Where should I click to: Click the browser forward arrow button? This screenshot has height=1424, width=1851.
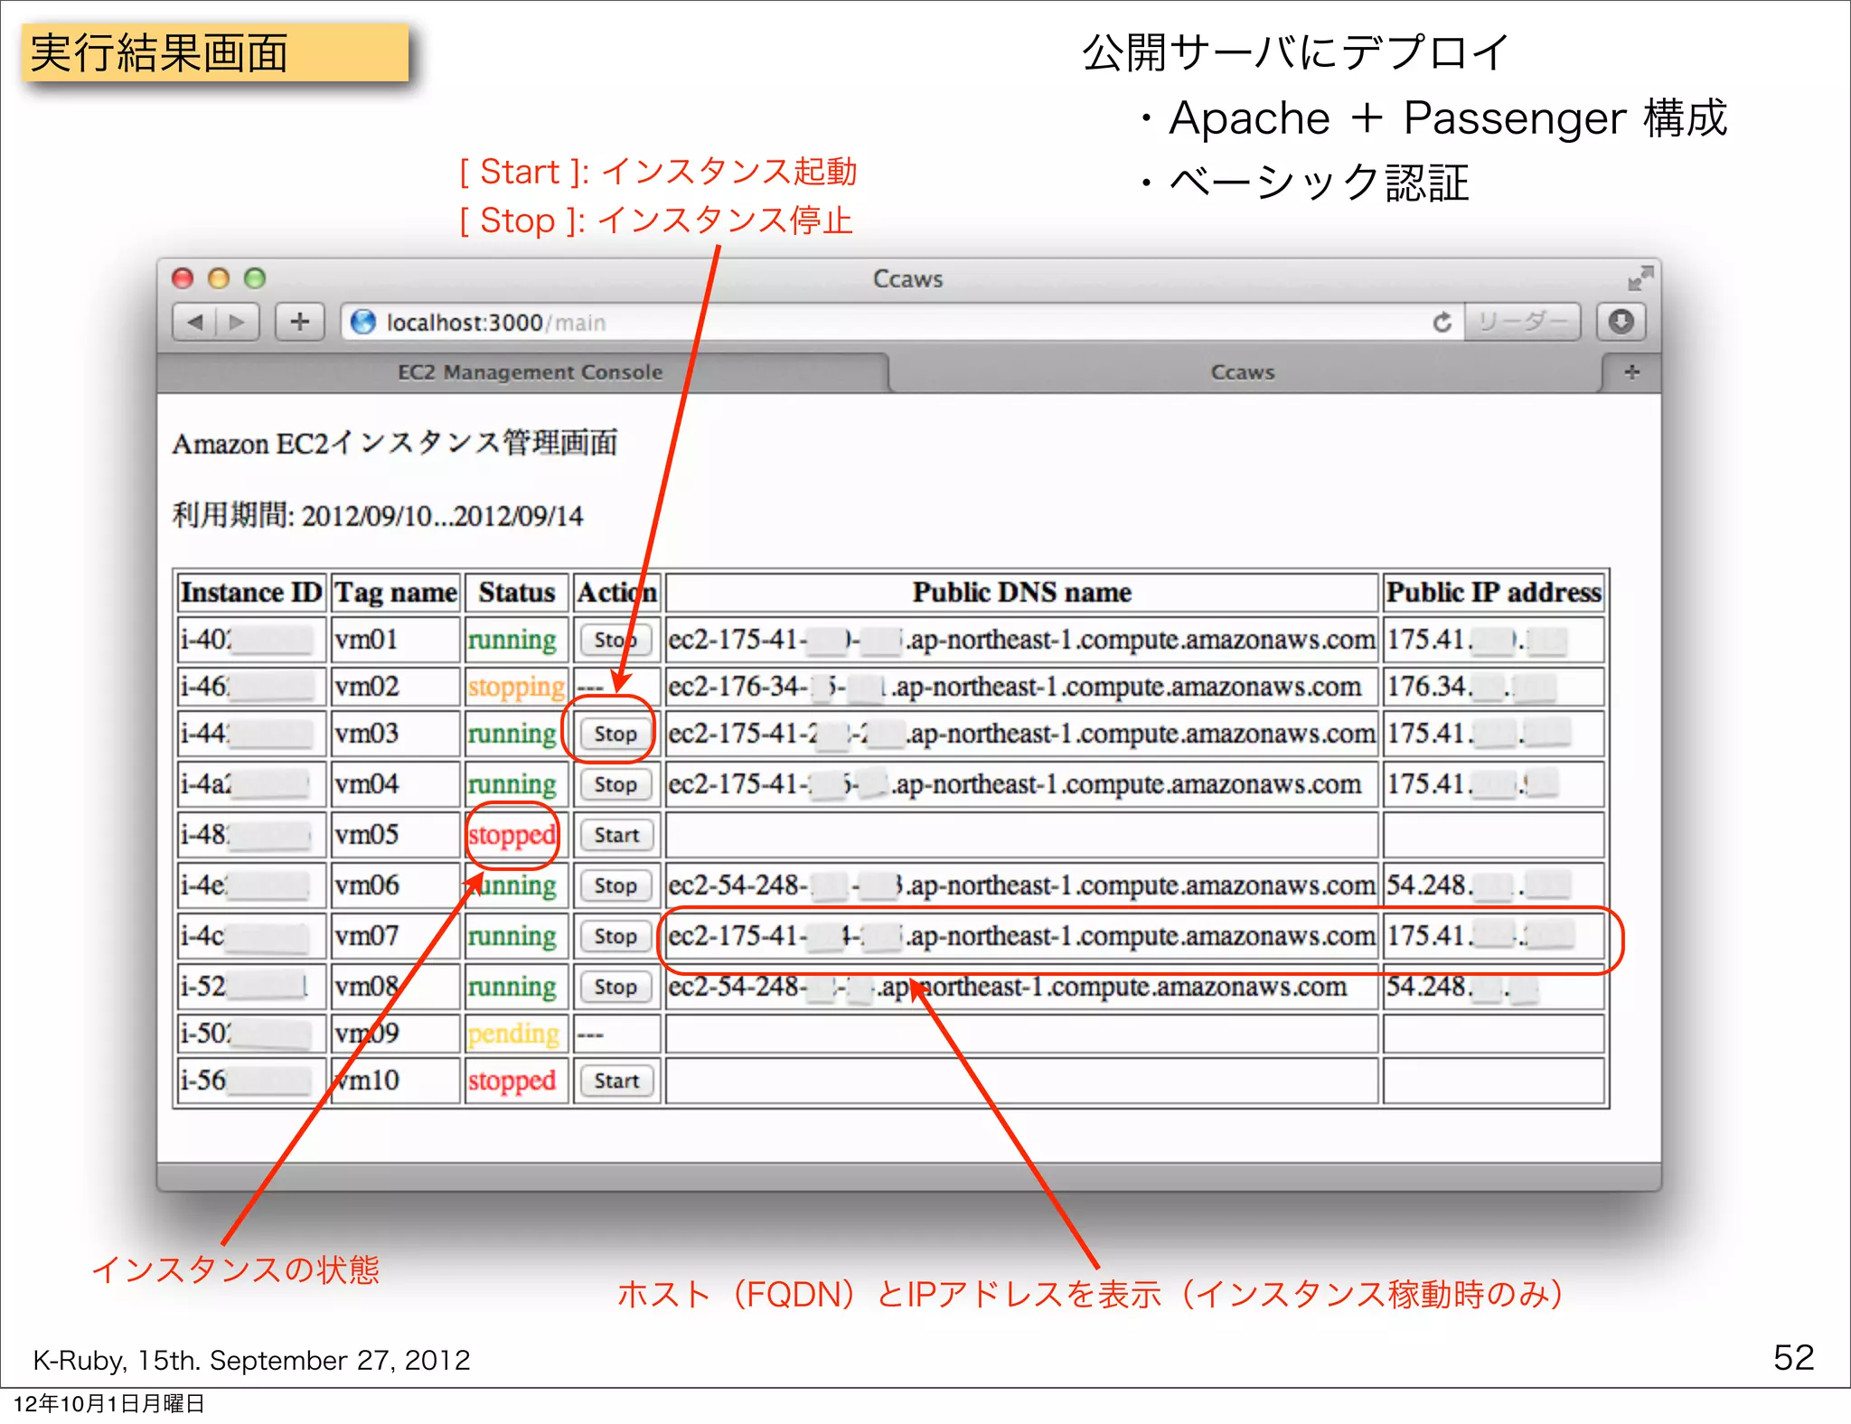tap(238, 322)
